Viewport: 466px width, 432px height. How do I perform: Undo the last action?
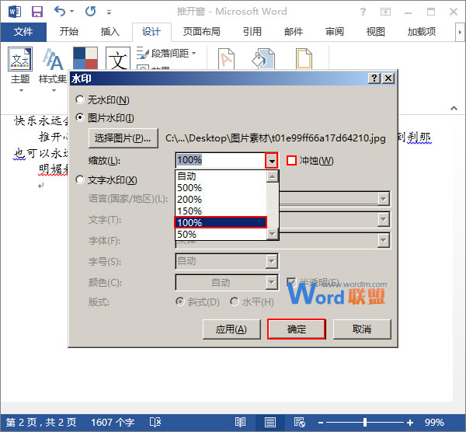pyautogui.click(x=60, y=12)
